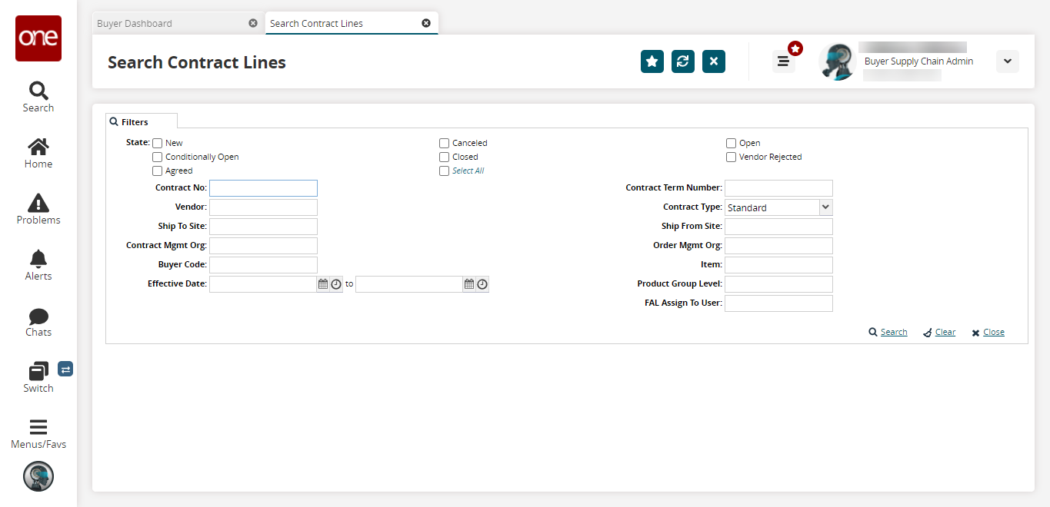The image size is (1050, 507).
Task: Refresh the Search Contract Lines page
Action: (682, 61)
